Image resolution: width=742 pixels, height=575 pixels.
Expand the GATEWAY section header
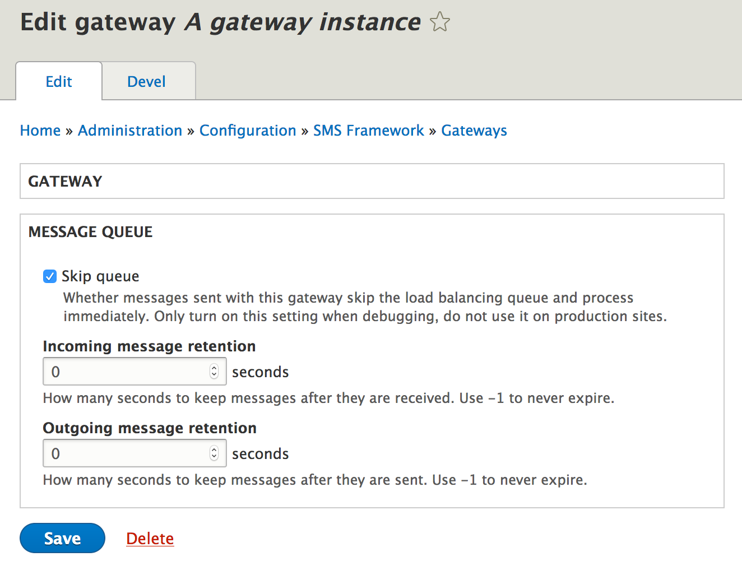(66, 182)
